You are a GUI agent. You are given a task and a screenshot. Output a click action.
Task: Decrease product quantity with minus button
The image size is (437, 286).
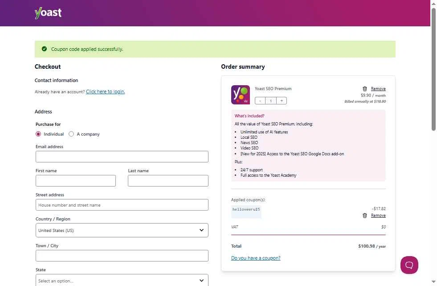(260, 101)
